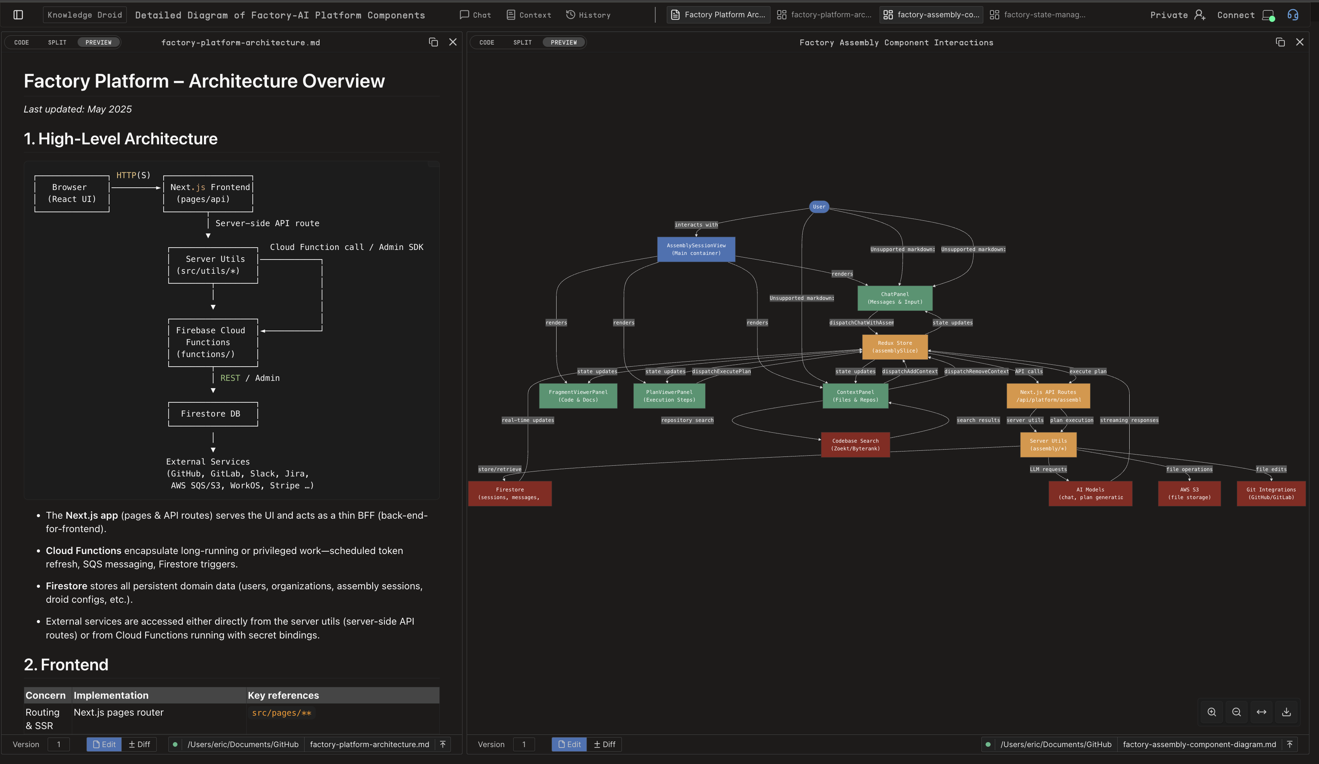Switch left pane to CODE view

click(x=22, y=42)
